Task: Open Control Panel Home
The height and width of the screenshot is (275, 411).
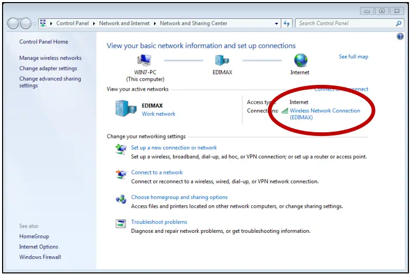Action: tap(44, 42)
